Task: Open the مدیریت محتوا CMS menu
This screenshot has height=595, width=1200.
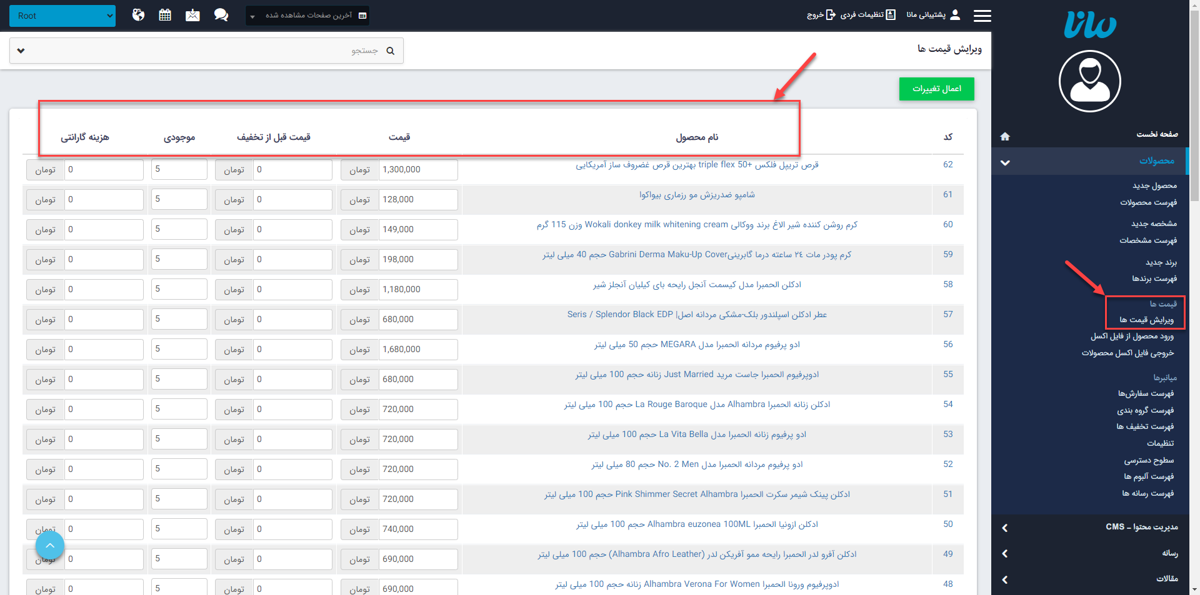Action: (x=1091, y=528)
